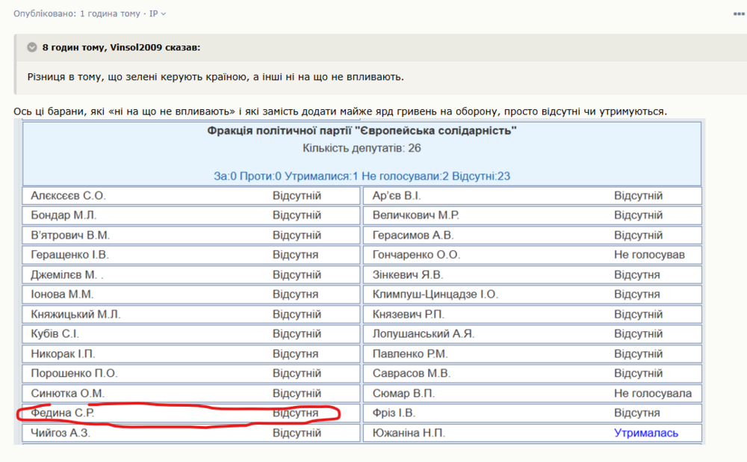Select the name 'Геращенко І.В.'

tap(69, 255)
